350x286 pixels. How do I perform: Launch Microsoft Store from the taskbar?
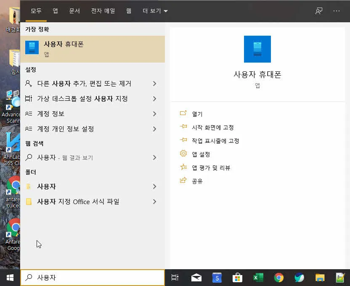click(x=237, y=278)
